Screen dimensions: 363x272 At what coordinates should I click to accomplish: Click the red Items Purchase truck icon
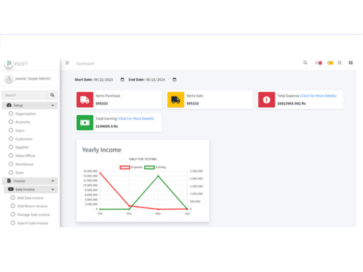pyautogui.click(x=85, y=100)
